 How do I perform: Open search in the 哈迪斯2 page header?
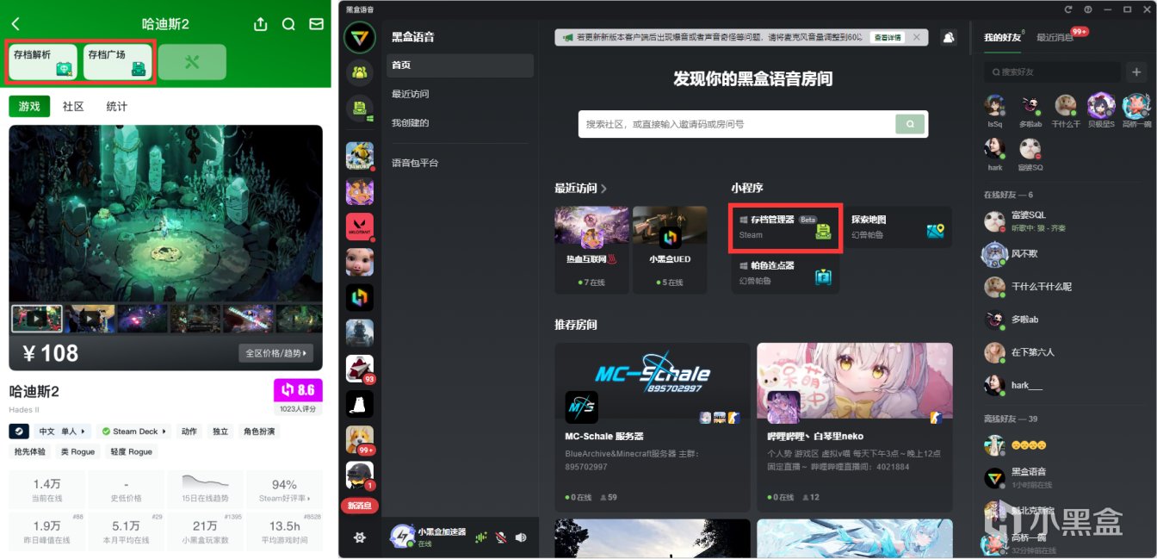pyautogui.click(x=289, y=24)
